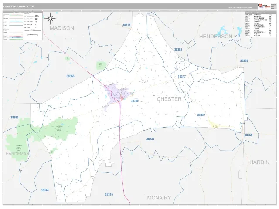Click the compass rose north indicator

click(x=51, y=18)
